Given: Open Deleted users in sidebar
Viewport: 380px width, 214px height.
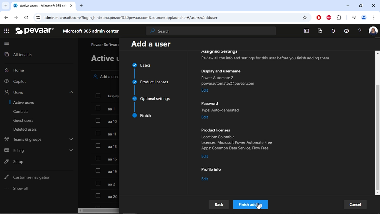Looking at the screenshot, I should (x=25, y=129).
